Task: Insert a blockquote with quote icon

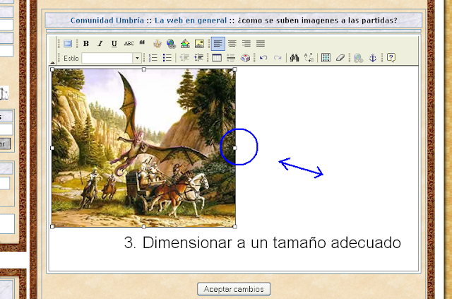Action: pyautogui.click(x=142, y=43)
